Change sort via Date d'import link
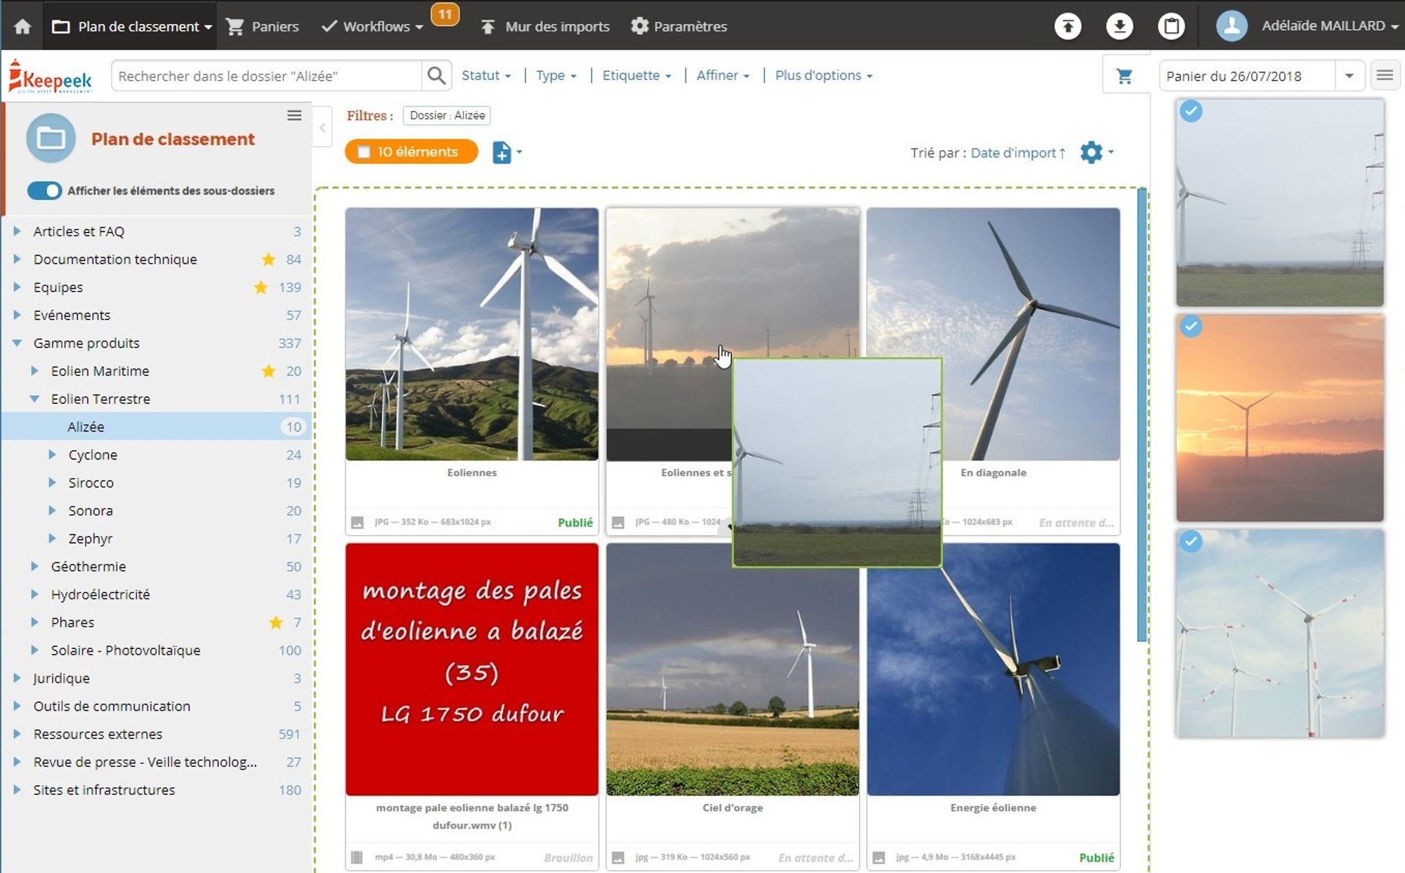 1018,152
